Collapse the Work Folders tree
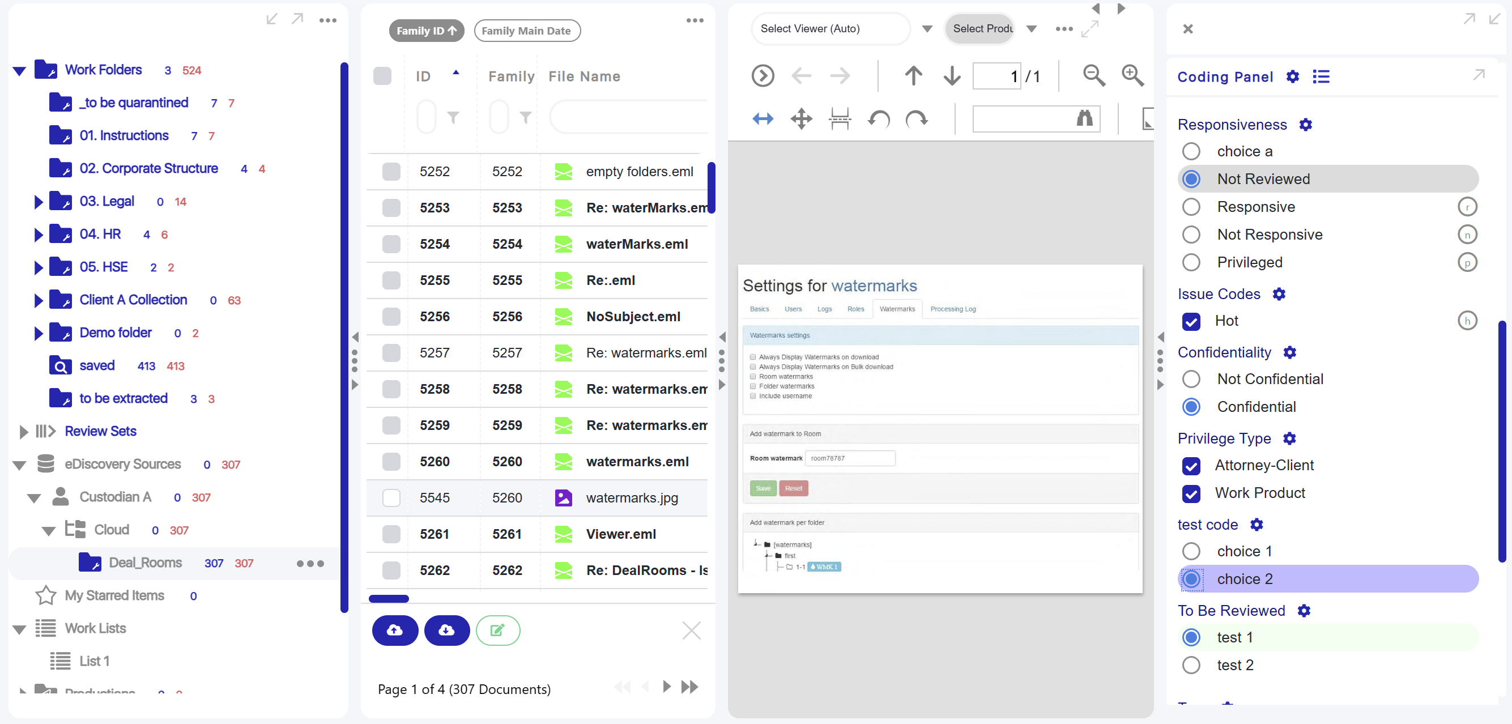The image size is (1512, 724). [x=19, y=70]
